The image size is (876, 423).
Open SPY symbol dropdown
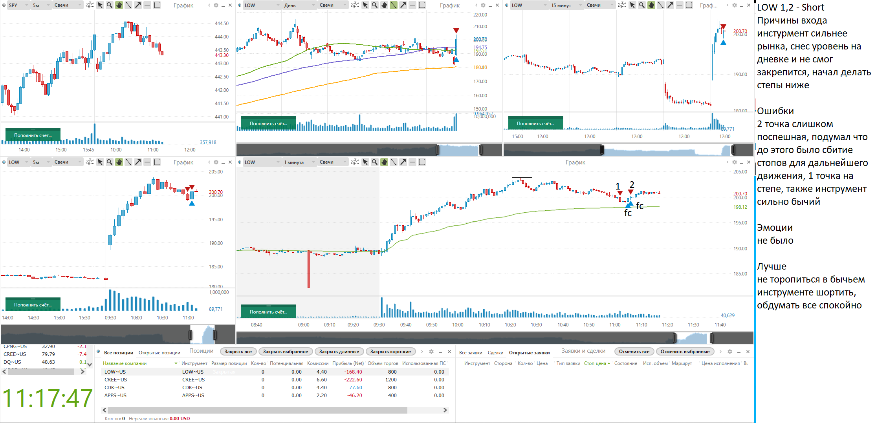18,5
